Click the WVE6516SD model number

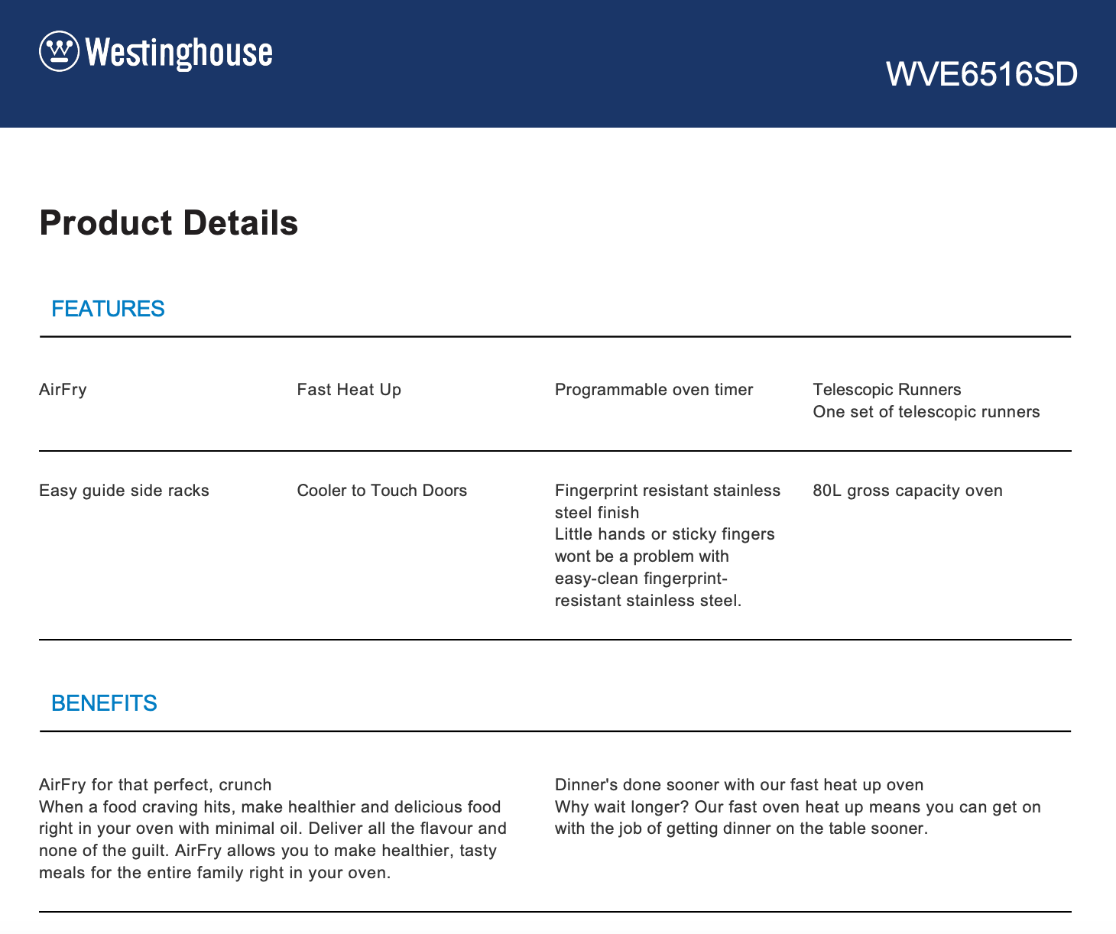(981, 74)
